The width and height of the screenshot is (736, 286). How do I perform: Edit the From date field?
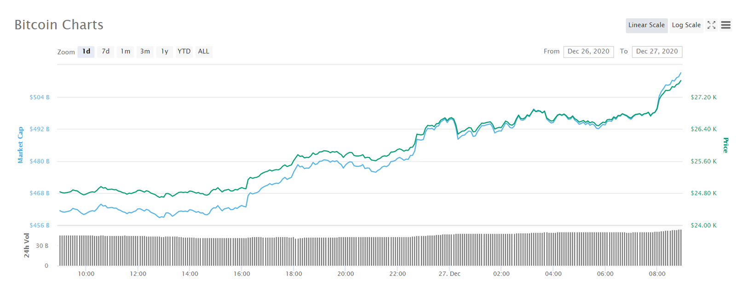tap(588, 52)
